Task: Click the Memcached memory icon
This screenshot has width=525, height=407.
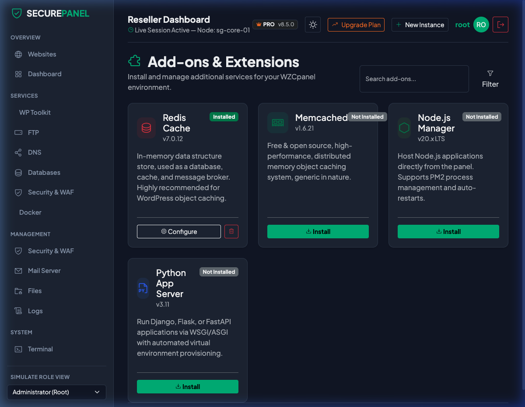Action: (x=278, y=123)
